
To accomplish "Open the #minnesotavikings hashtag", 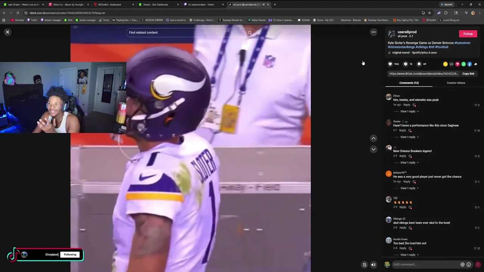I will 401,47.
